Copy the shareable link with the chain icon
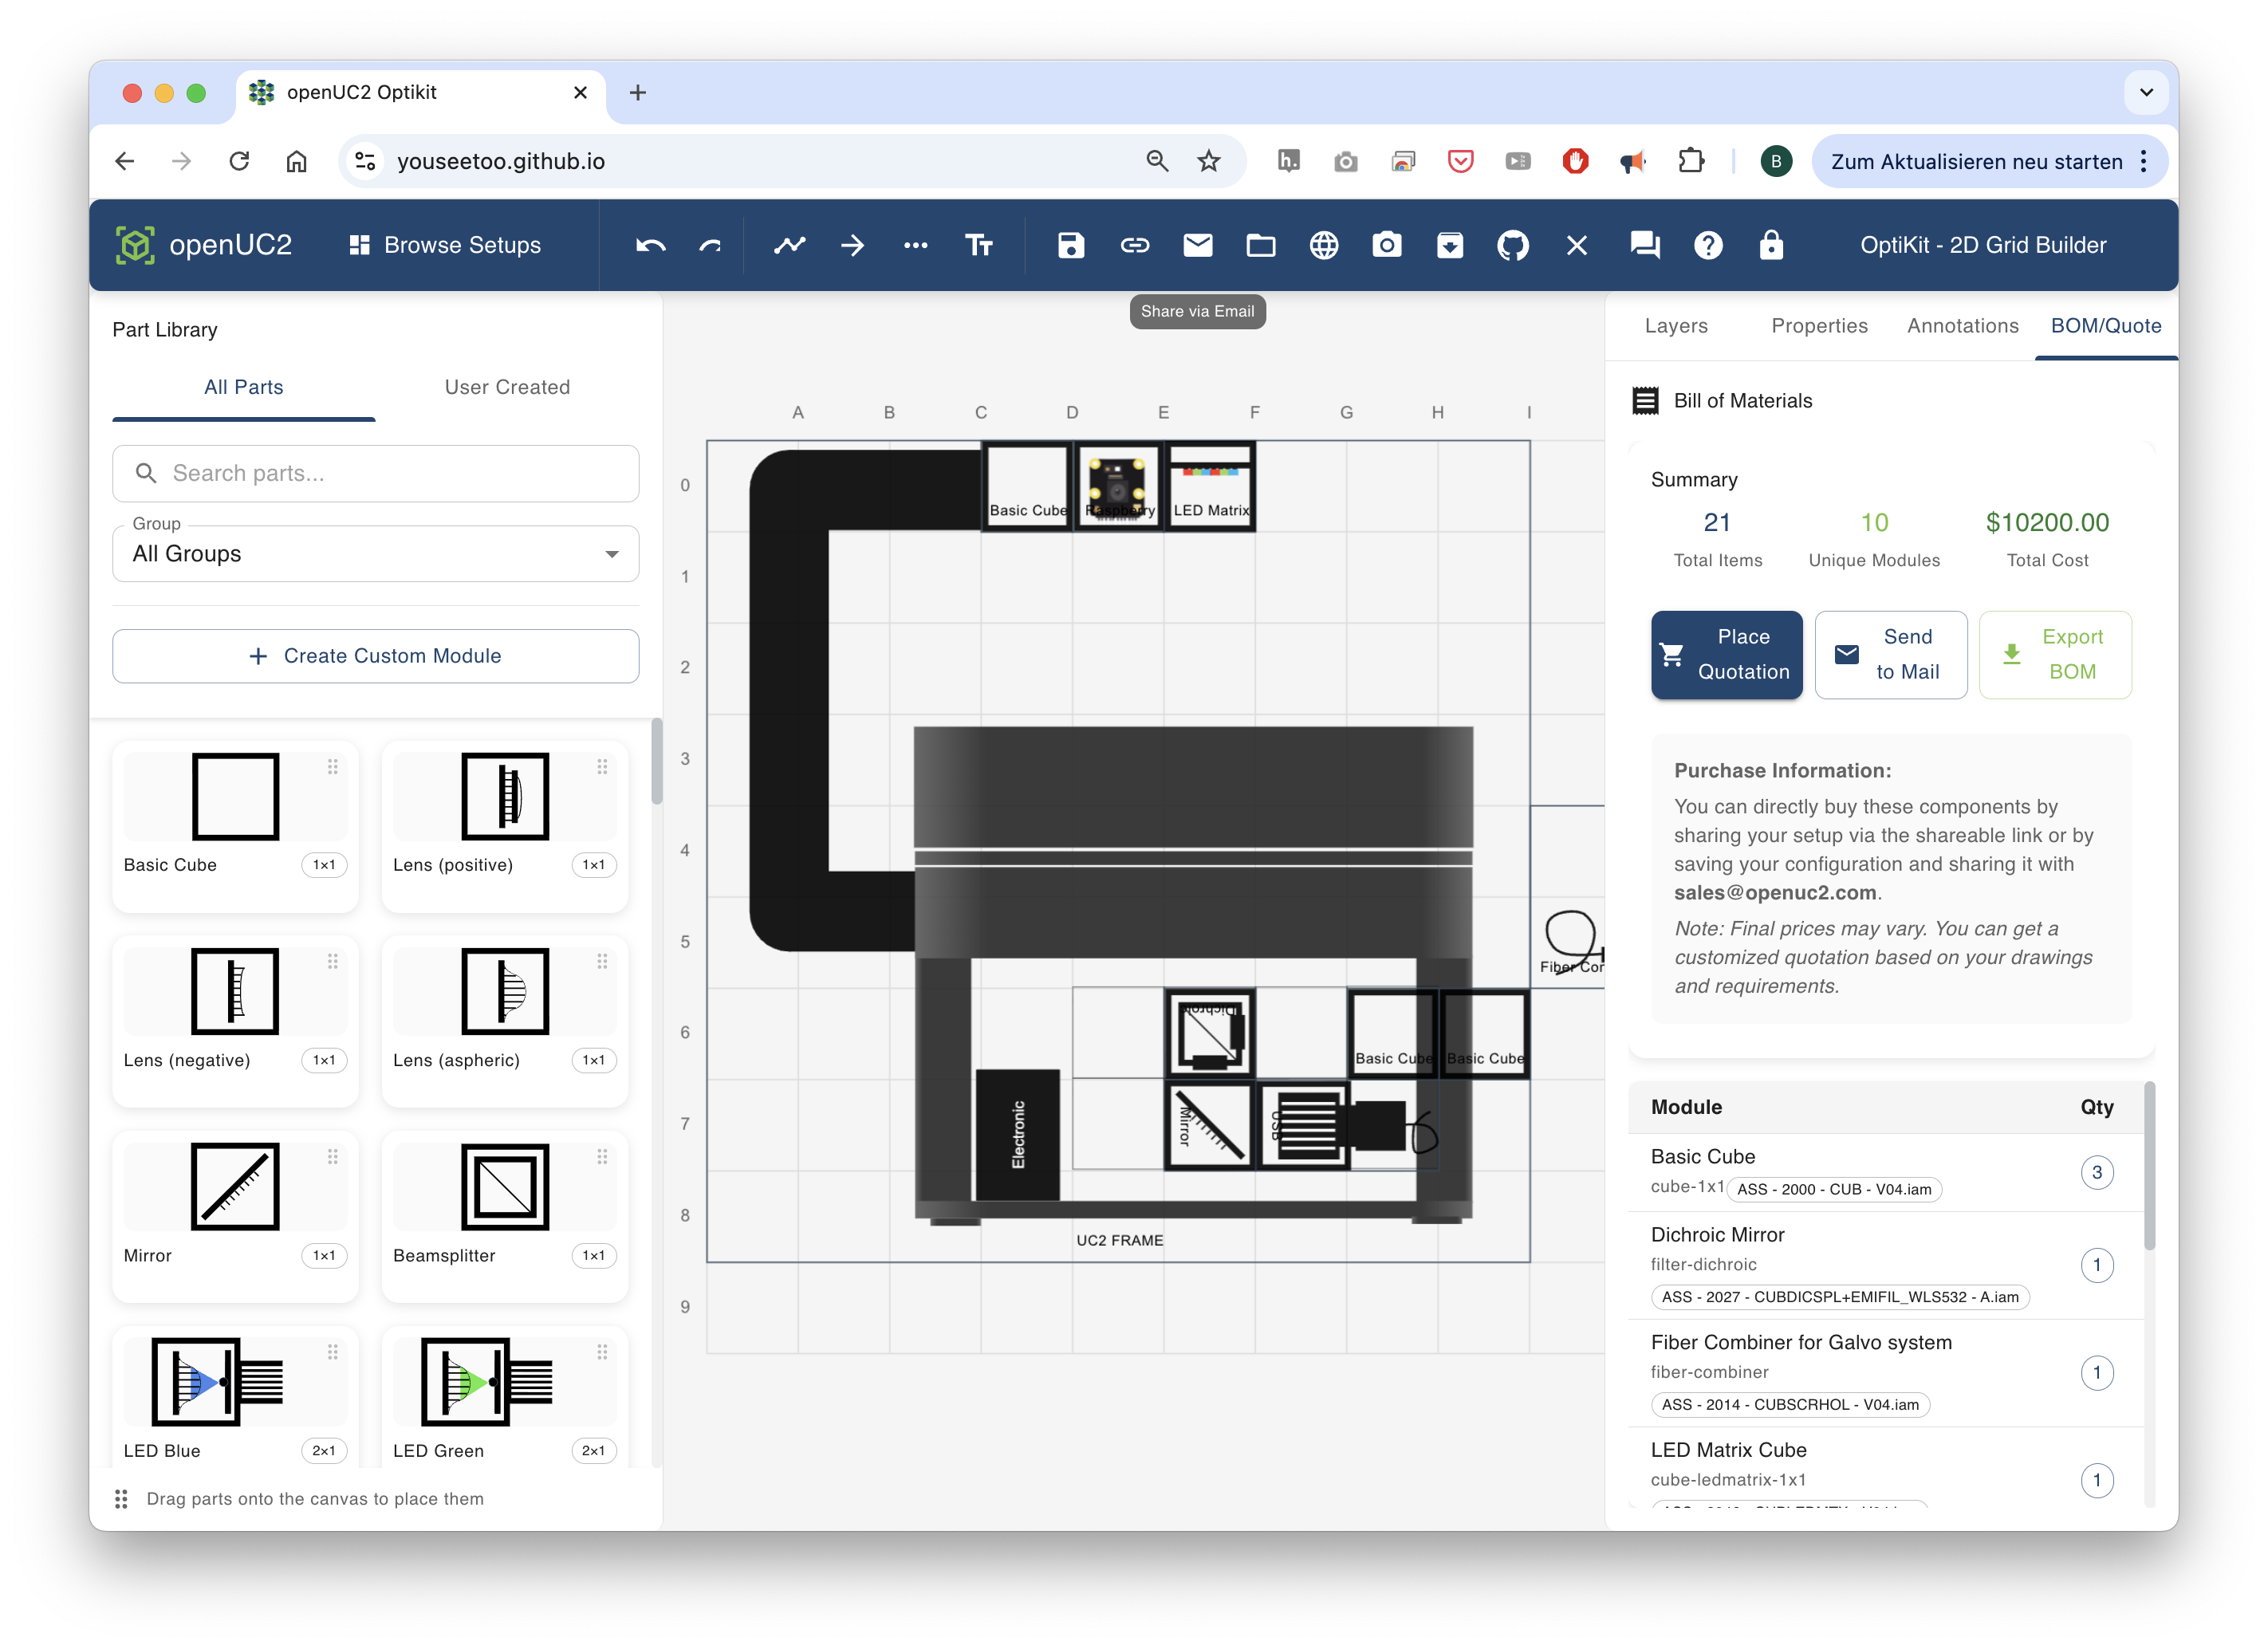2268x1649 pixels. click(1134, 245)
